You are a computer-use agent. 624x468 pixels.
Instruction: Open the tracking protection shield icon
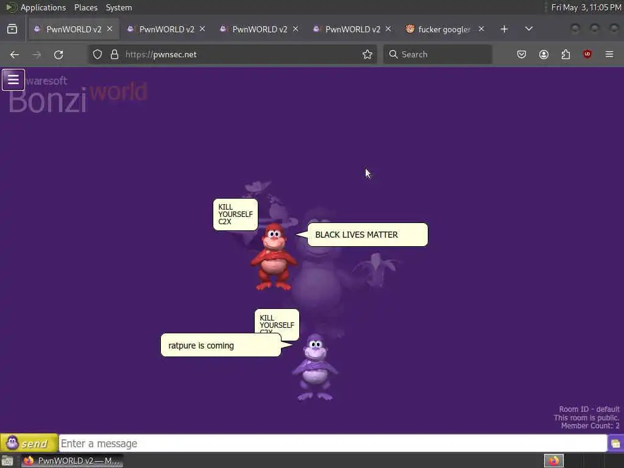97,54
